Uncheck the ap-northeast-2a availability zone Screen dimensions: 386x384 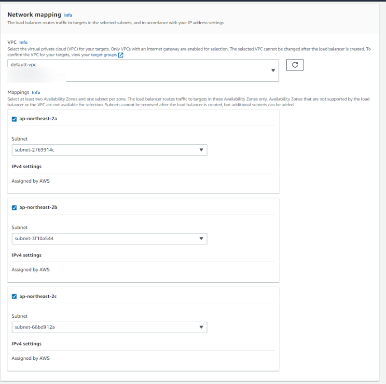[14, 119]
